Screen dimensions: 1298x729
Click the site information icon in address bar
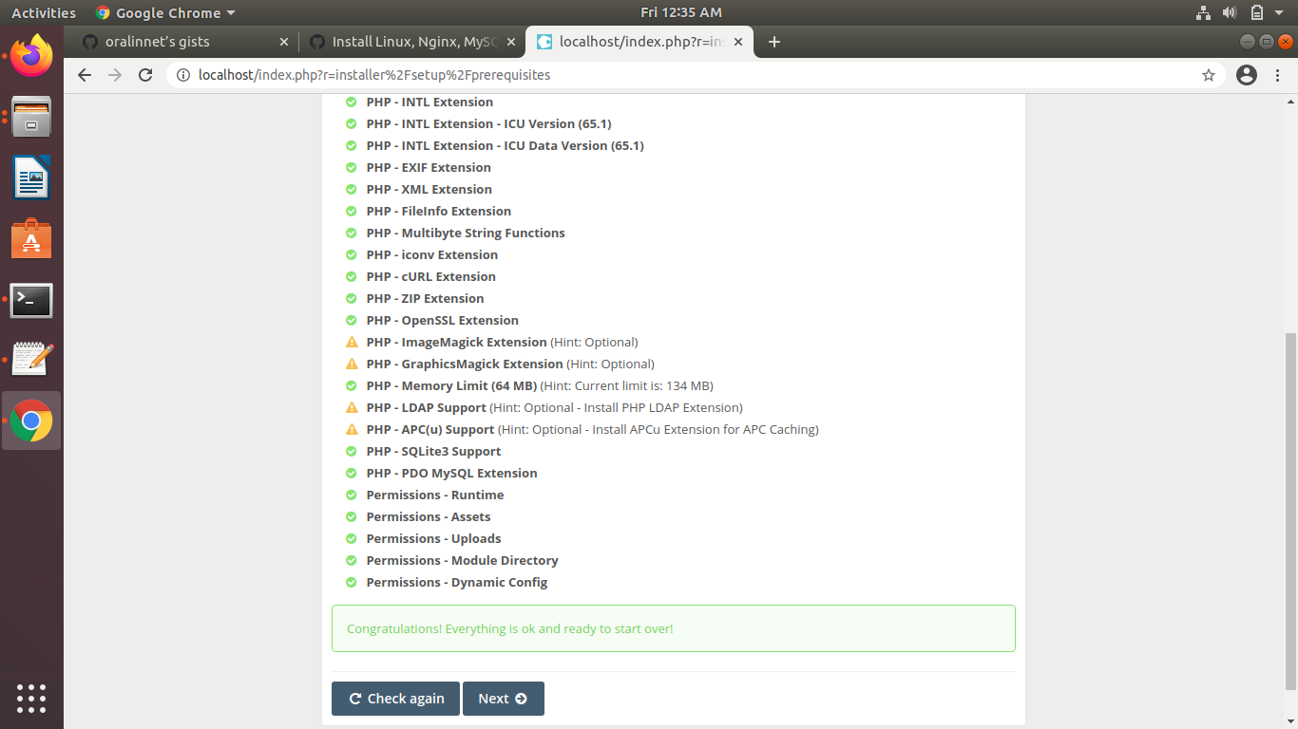(181, 74)
